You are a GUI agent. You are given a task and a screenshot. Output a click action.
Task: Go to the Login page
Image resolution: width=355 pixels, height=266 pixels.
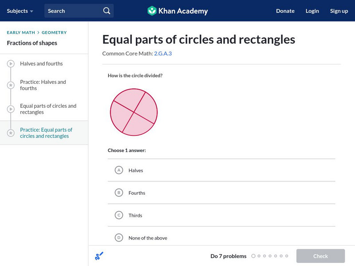(x=312, y=11)
